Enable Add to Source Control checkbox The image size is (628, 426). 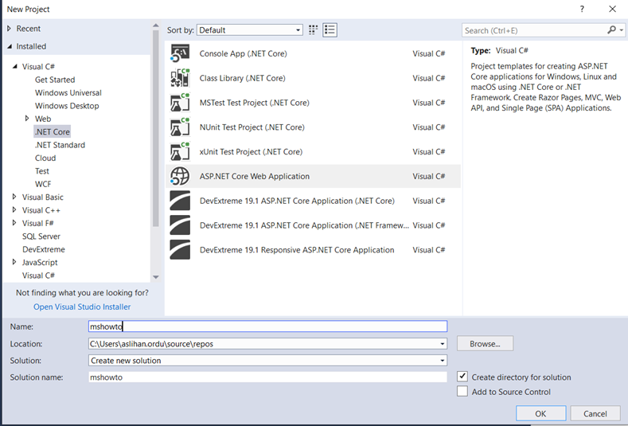(462, 391)
